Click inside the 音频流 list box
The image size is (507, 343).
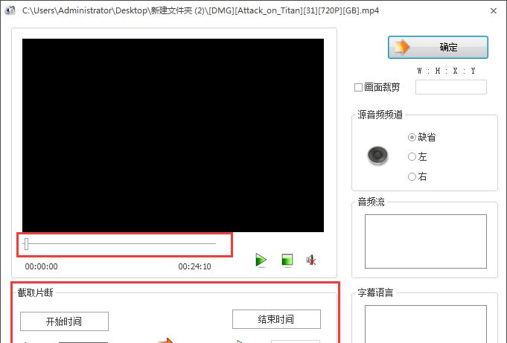click(426, 241)
